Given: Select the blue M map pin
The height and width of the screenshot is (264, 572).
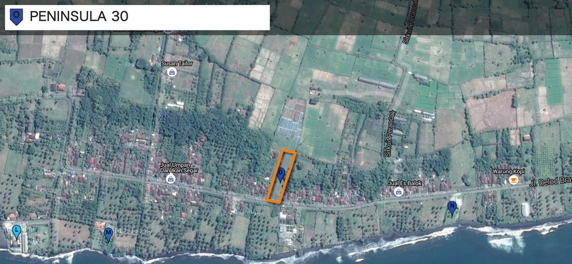Looking at the screenshot, I should [108, 234].
